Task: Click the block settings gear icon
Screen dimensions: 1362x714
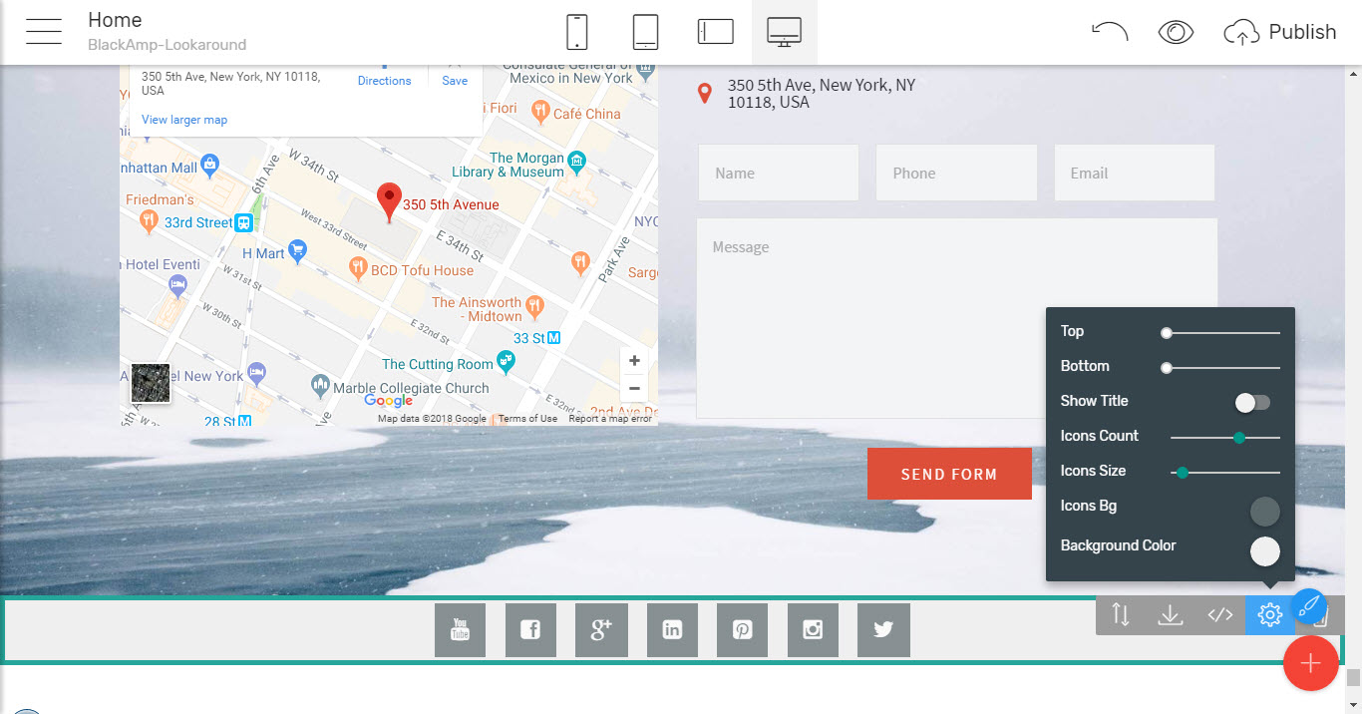Action: coord(1269,615)
